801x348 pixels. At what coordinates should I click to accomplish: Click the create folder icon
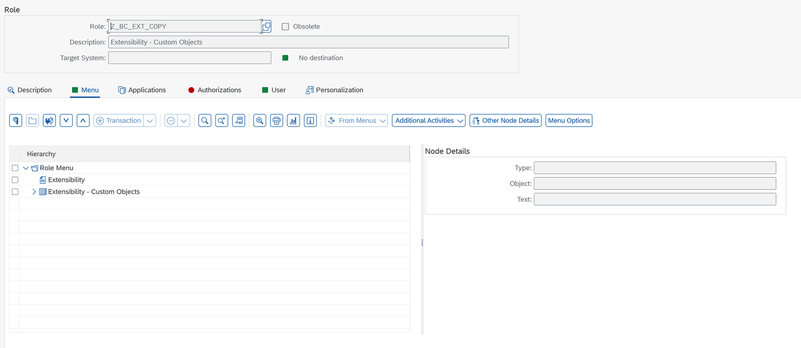pyautogui.click(x=33, y=120)
